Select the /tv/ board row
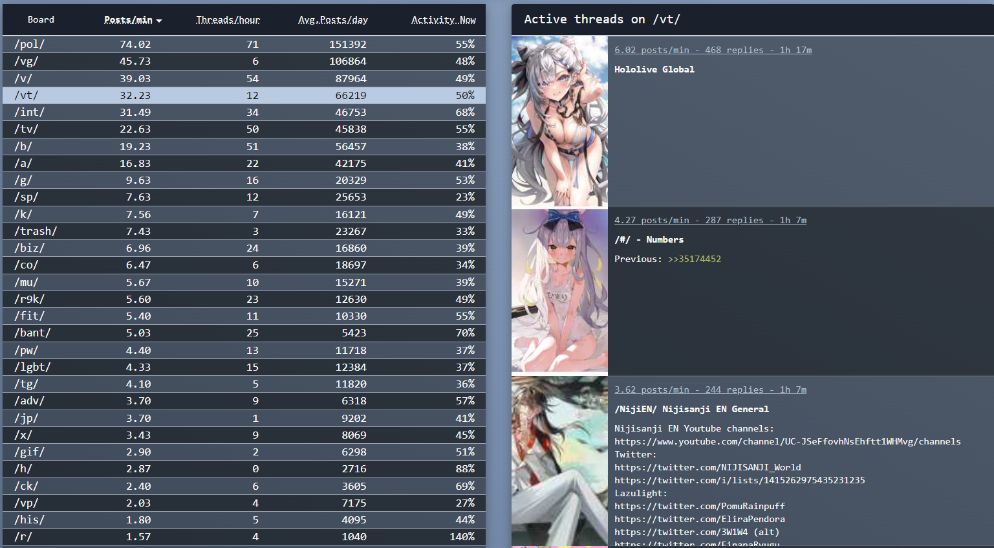This screenshot has width=994, height=548. (x=244, y=129)
